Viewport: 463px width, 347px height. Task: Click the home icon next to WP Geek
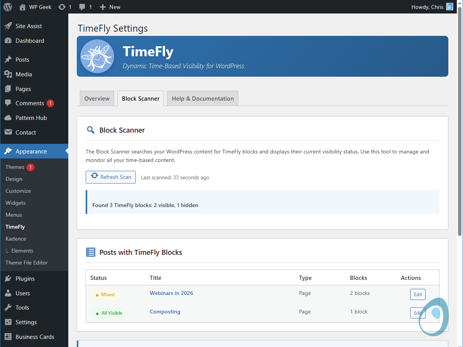click(x=22, y=7)
